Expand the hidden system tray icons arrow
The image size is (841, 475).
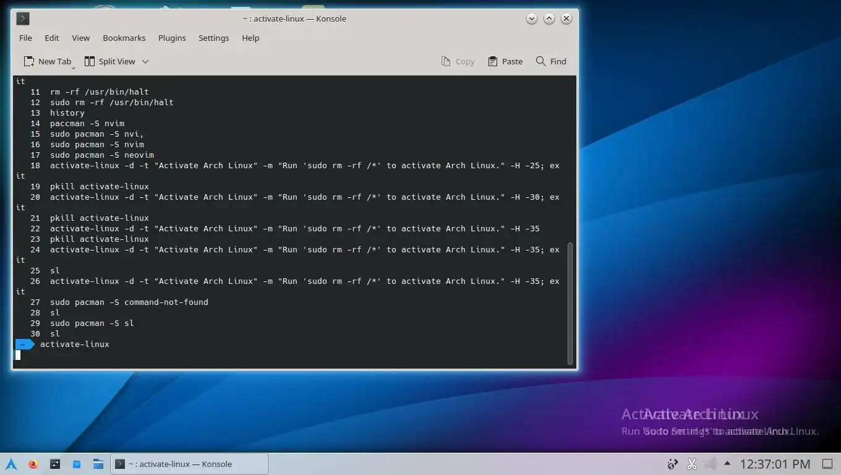pyautogui.click(x=727, y=464)
